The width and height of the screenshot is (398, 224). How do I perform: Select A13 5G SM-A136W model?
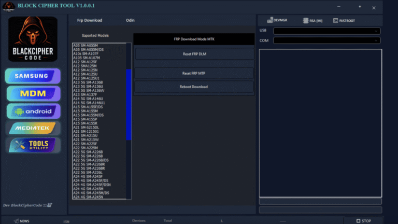click(89, 90)
